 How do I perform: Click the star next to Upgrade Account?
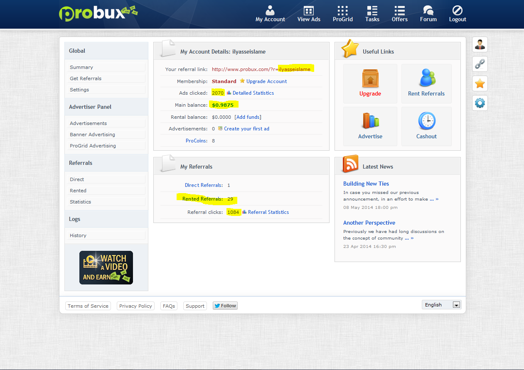coord(242,81)
